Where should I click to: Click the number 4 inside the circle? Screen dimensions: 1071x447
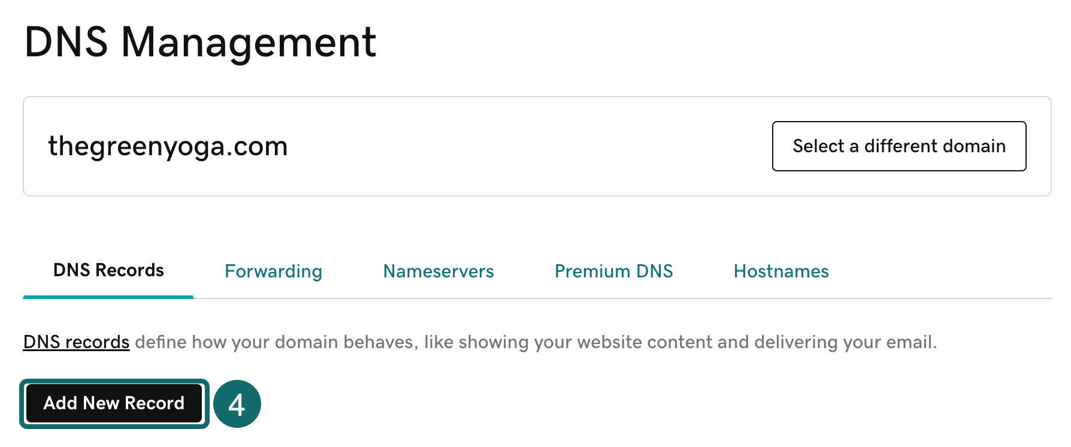pos(237,405)
